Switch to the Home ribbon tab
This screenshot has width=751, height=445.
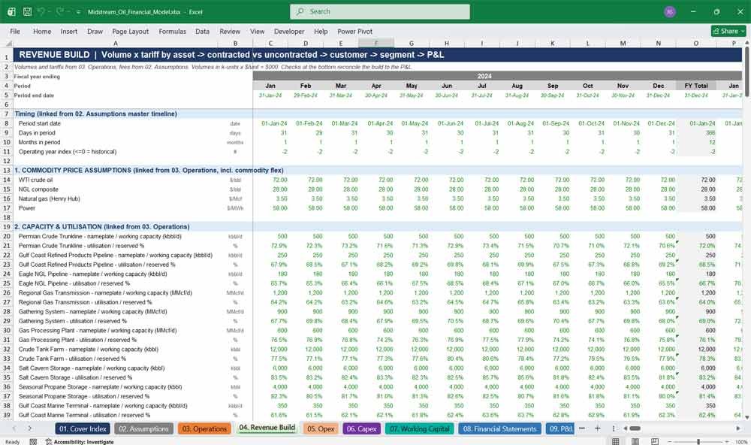42,31
